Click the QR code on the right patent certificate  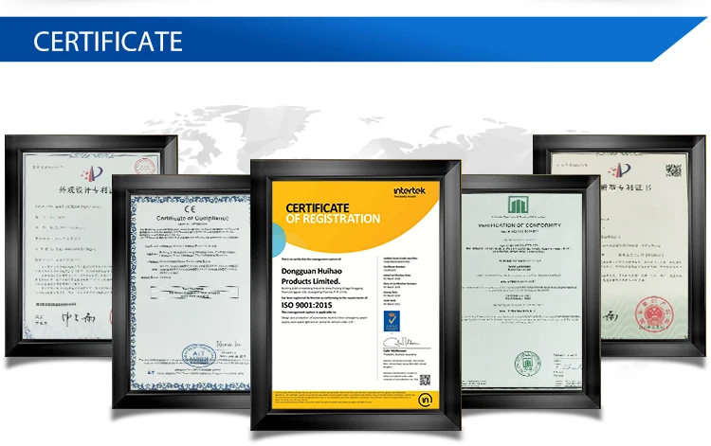673,170
